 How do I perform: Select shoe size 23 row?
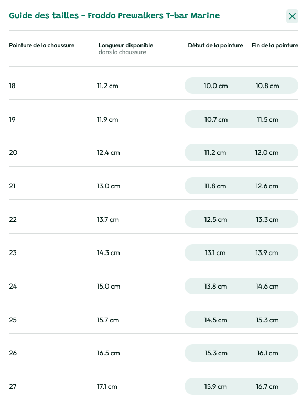coord(154,253)
